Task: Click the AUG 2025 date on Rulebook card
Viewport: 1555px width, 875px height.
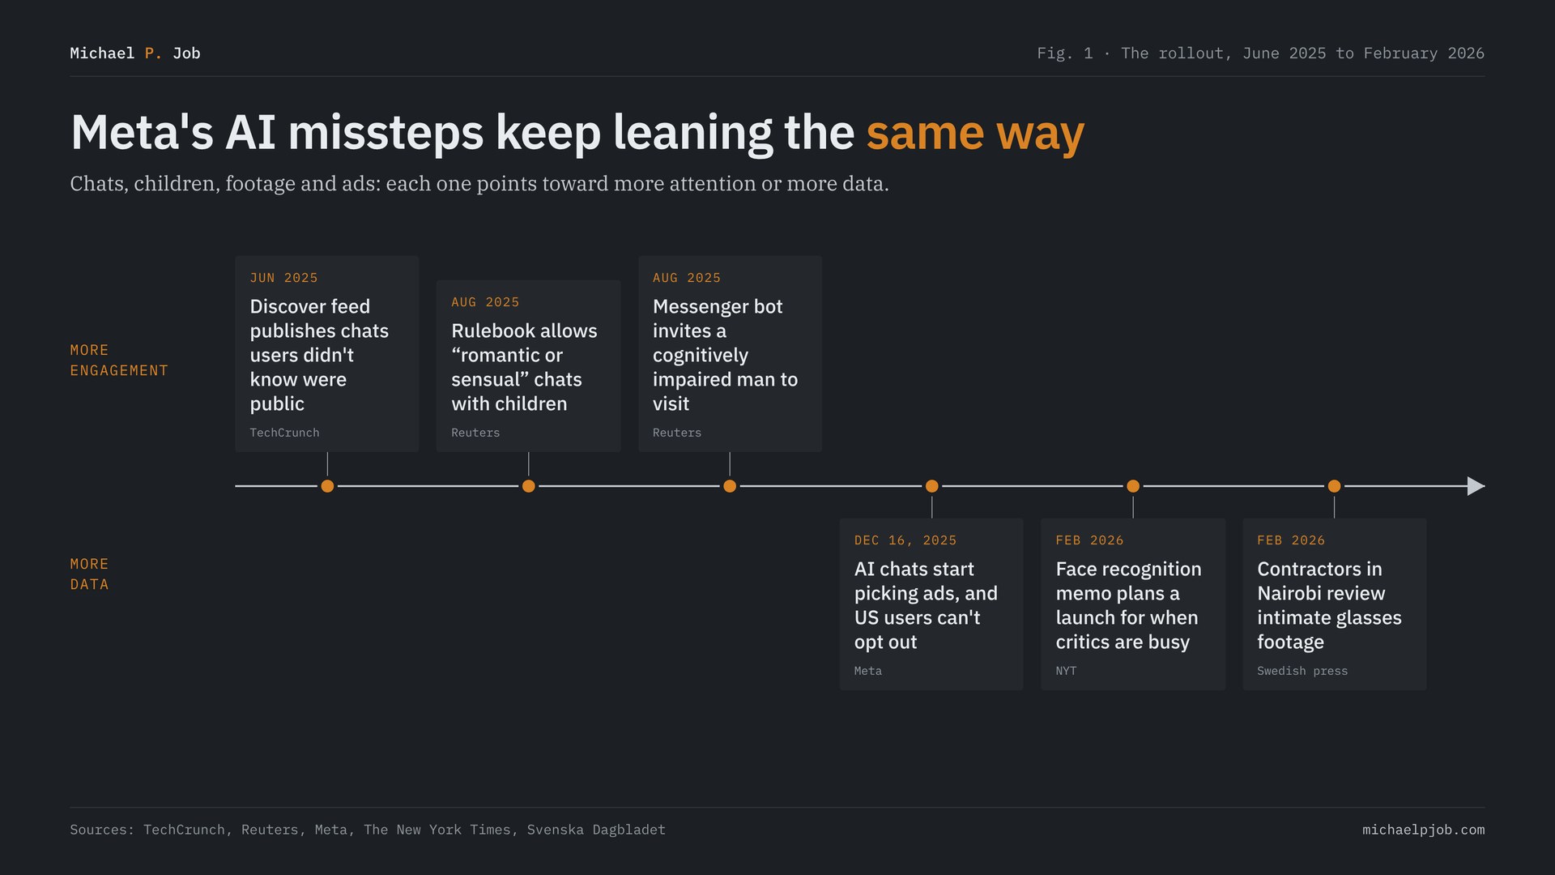Action: tap(485, 302)
